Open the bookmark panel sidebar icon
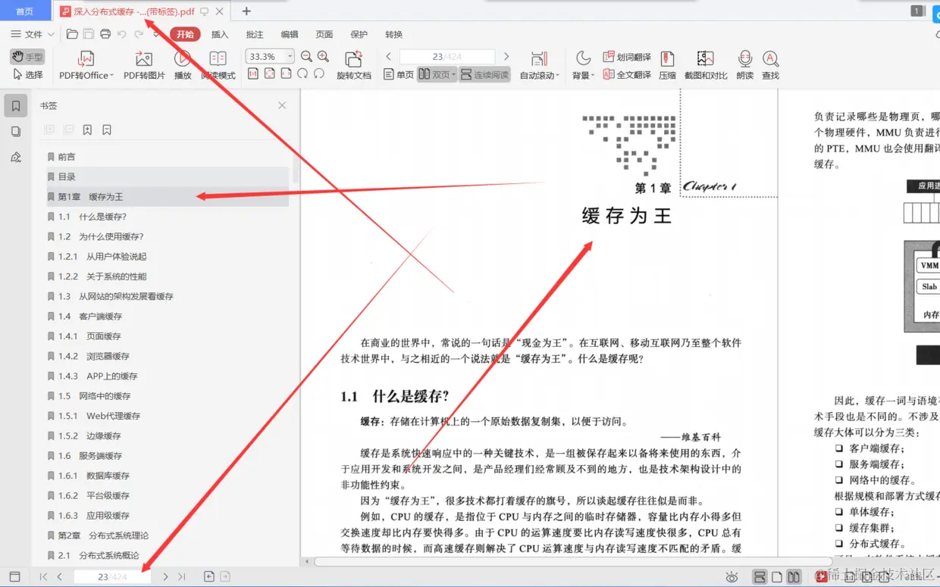 pos(16,106)
